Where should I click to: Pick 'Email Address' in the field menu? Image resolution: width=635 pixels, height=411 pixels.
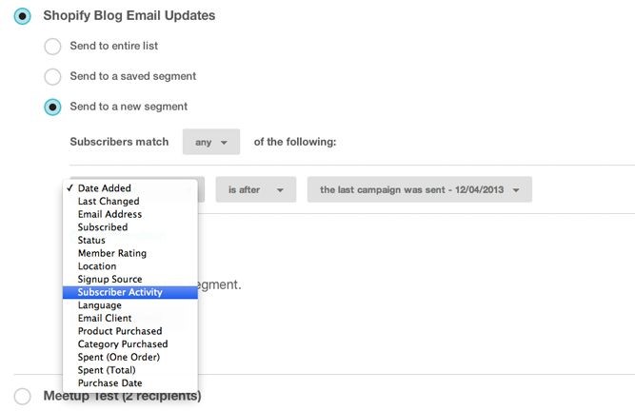click(130, 214)
